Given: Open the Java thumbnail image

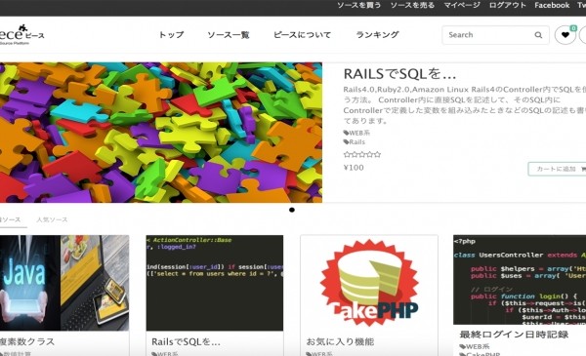Looking at the screenshot, I should click(64, 283).
